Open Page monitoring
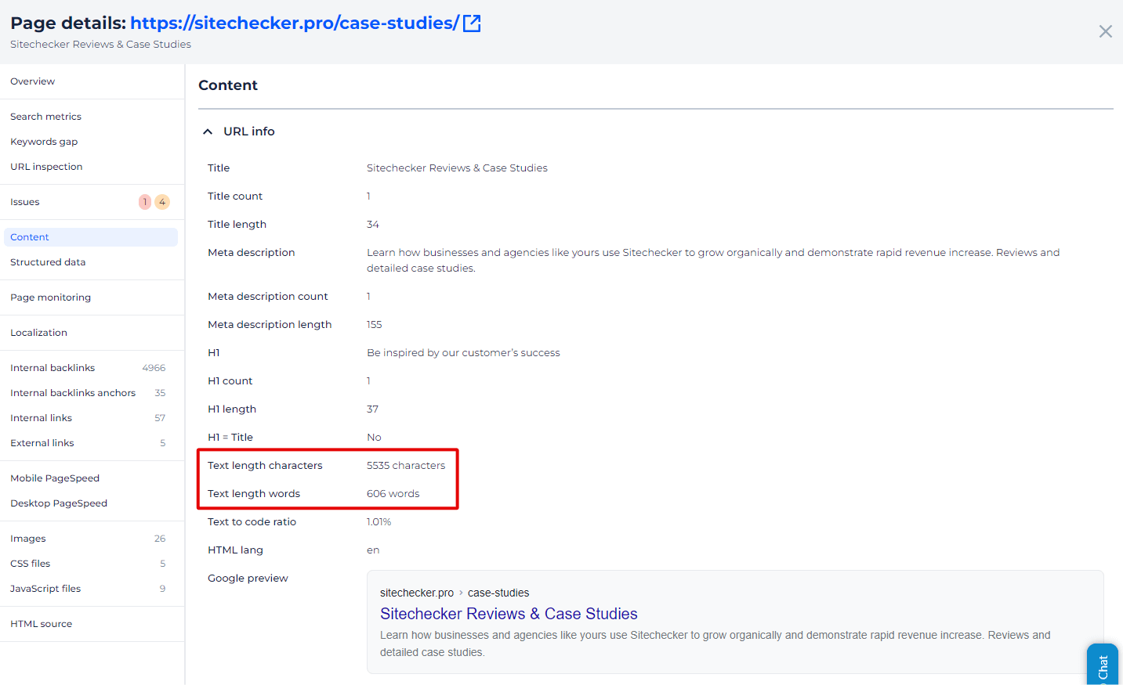 (50, 297)
